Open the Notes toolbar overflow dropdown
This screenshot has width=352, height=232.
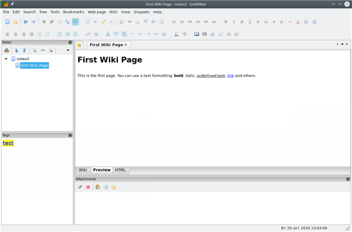(68, 50)
